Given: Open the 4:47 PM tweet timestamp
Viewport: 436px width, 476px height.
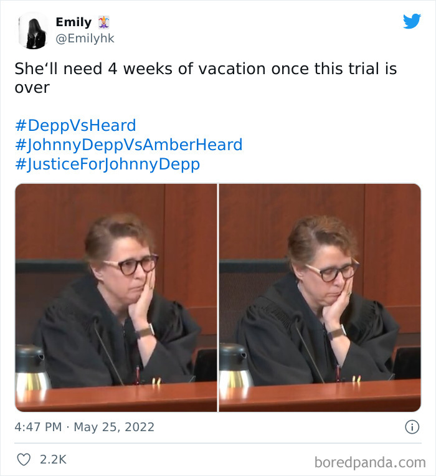Looking at the screenshot, I should click(38, 427).
